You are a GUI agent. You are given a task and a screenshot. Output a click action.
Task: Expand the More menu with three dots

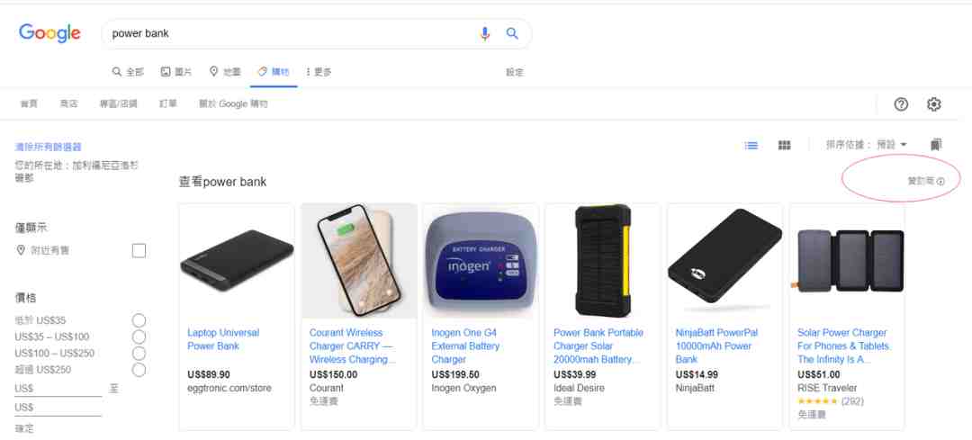(x=319, y=72)
